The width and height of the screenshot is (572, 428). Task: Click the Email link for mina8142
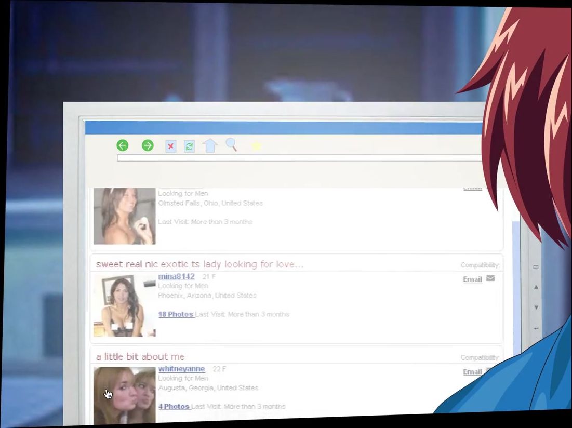[x=472, y=279]
